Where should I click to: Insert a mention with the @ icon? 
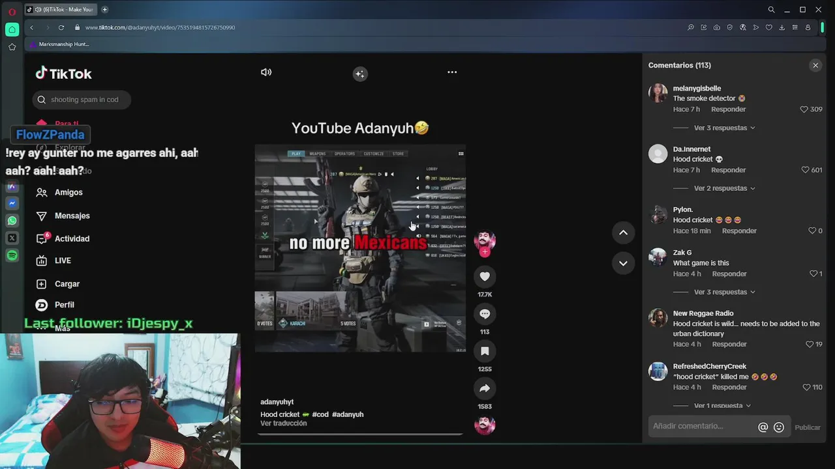(763, 427)
